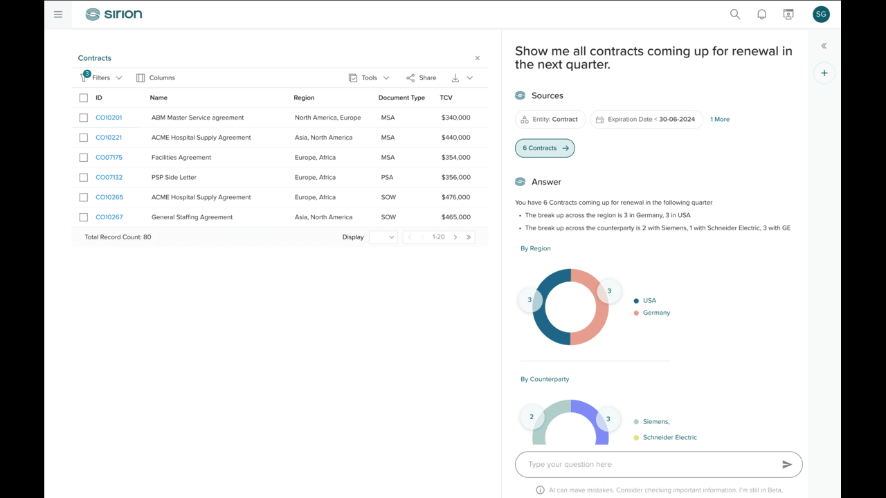Open the Columns chooser
This screenshot has height=498, width=886.
pos(156,78)
